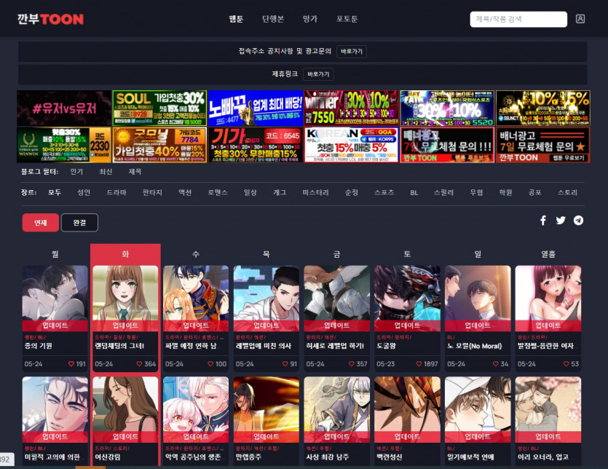Click 바로가기 button beside 제휴링크
This screenshot has height=469, width=608.
point(319,74)
